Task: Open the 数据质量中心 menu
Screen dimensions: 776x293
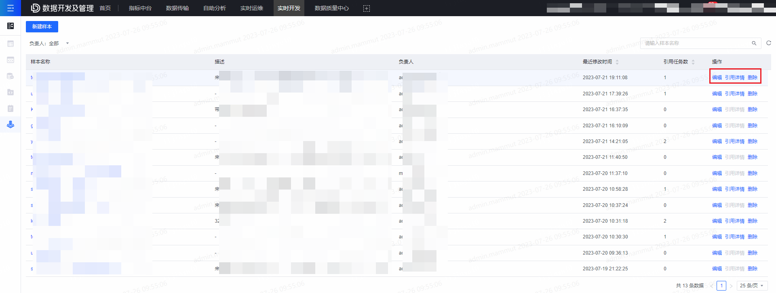Action: pyautogui.click(x=332, y=8)
